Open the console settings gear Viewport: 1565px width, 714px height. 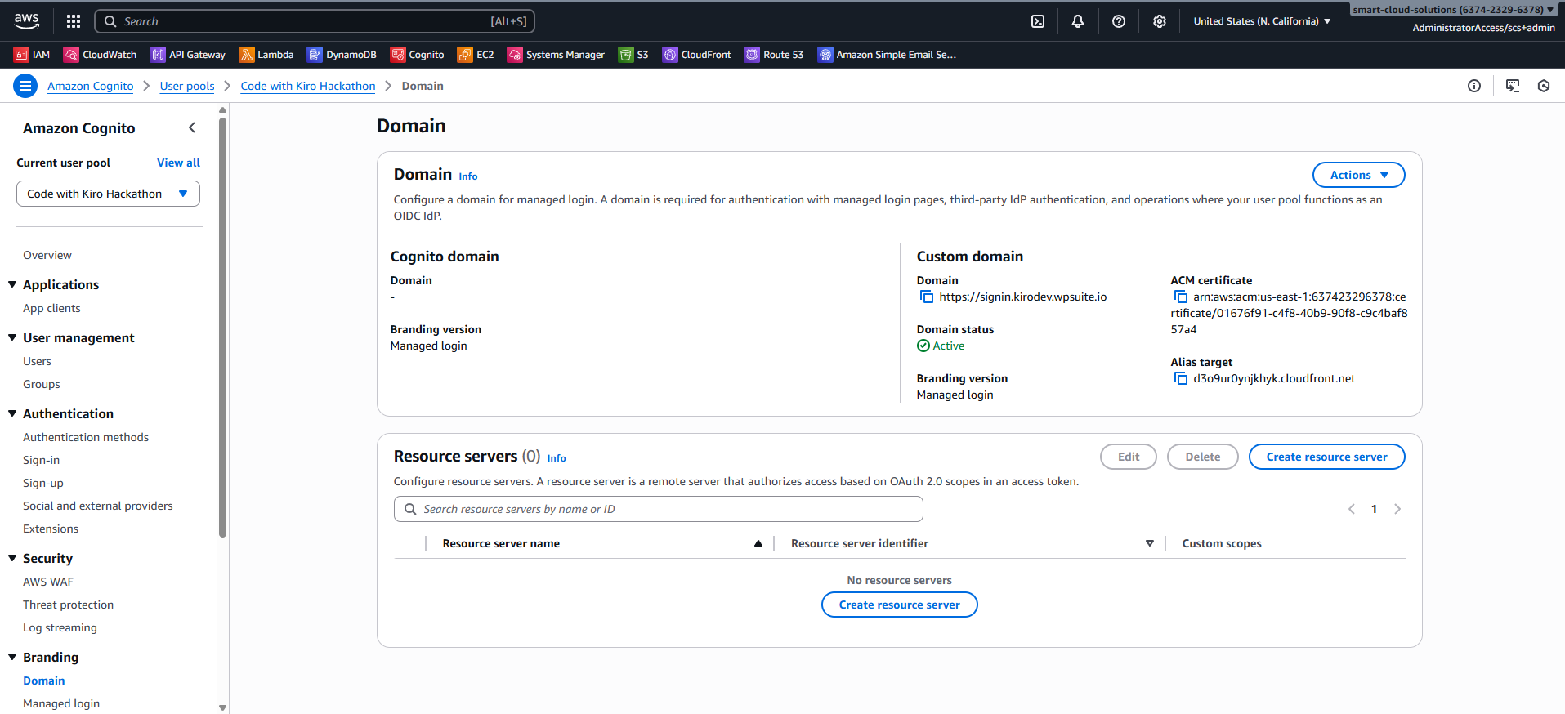click(1160, 21)
